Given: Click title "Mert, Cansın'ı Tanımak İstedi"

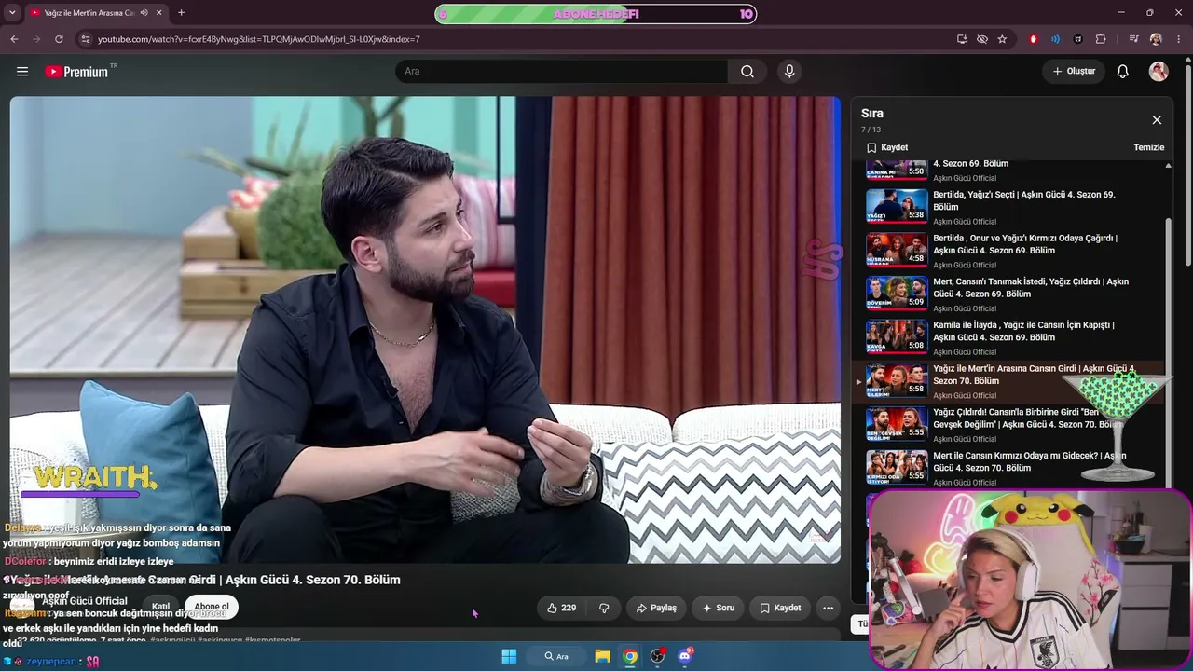Looking at the screenshot, I should [1031, 287].
